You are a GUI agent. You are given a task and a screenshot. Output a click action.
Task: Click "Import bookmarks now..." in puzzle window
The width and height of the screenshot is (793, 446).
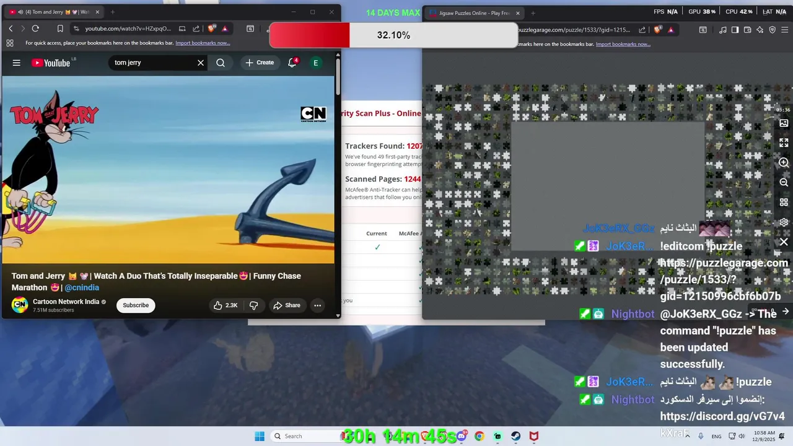tap(623, 44)
